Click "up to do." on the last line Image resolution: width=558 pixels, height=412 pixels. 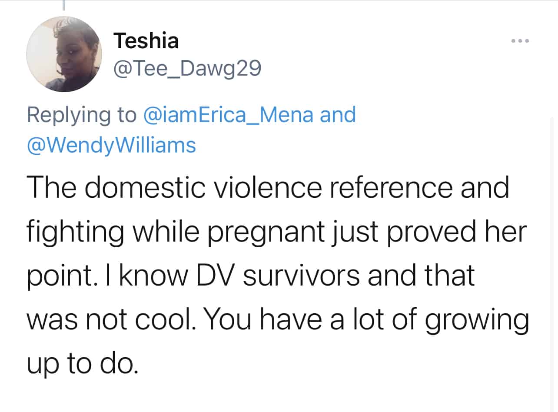pos(83,364)
